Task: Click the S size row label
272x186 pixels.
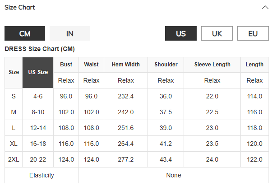Action: (14, 96)
